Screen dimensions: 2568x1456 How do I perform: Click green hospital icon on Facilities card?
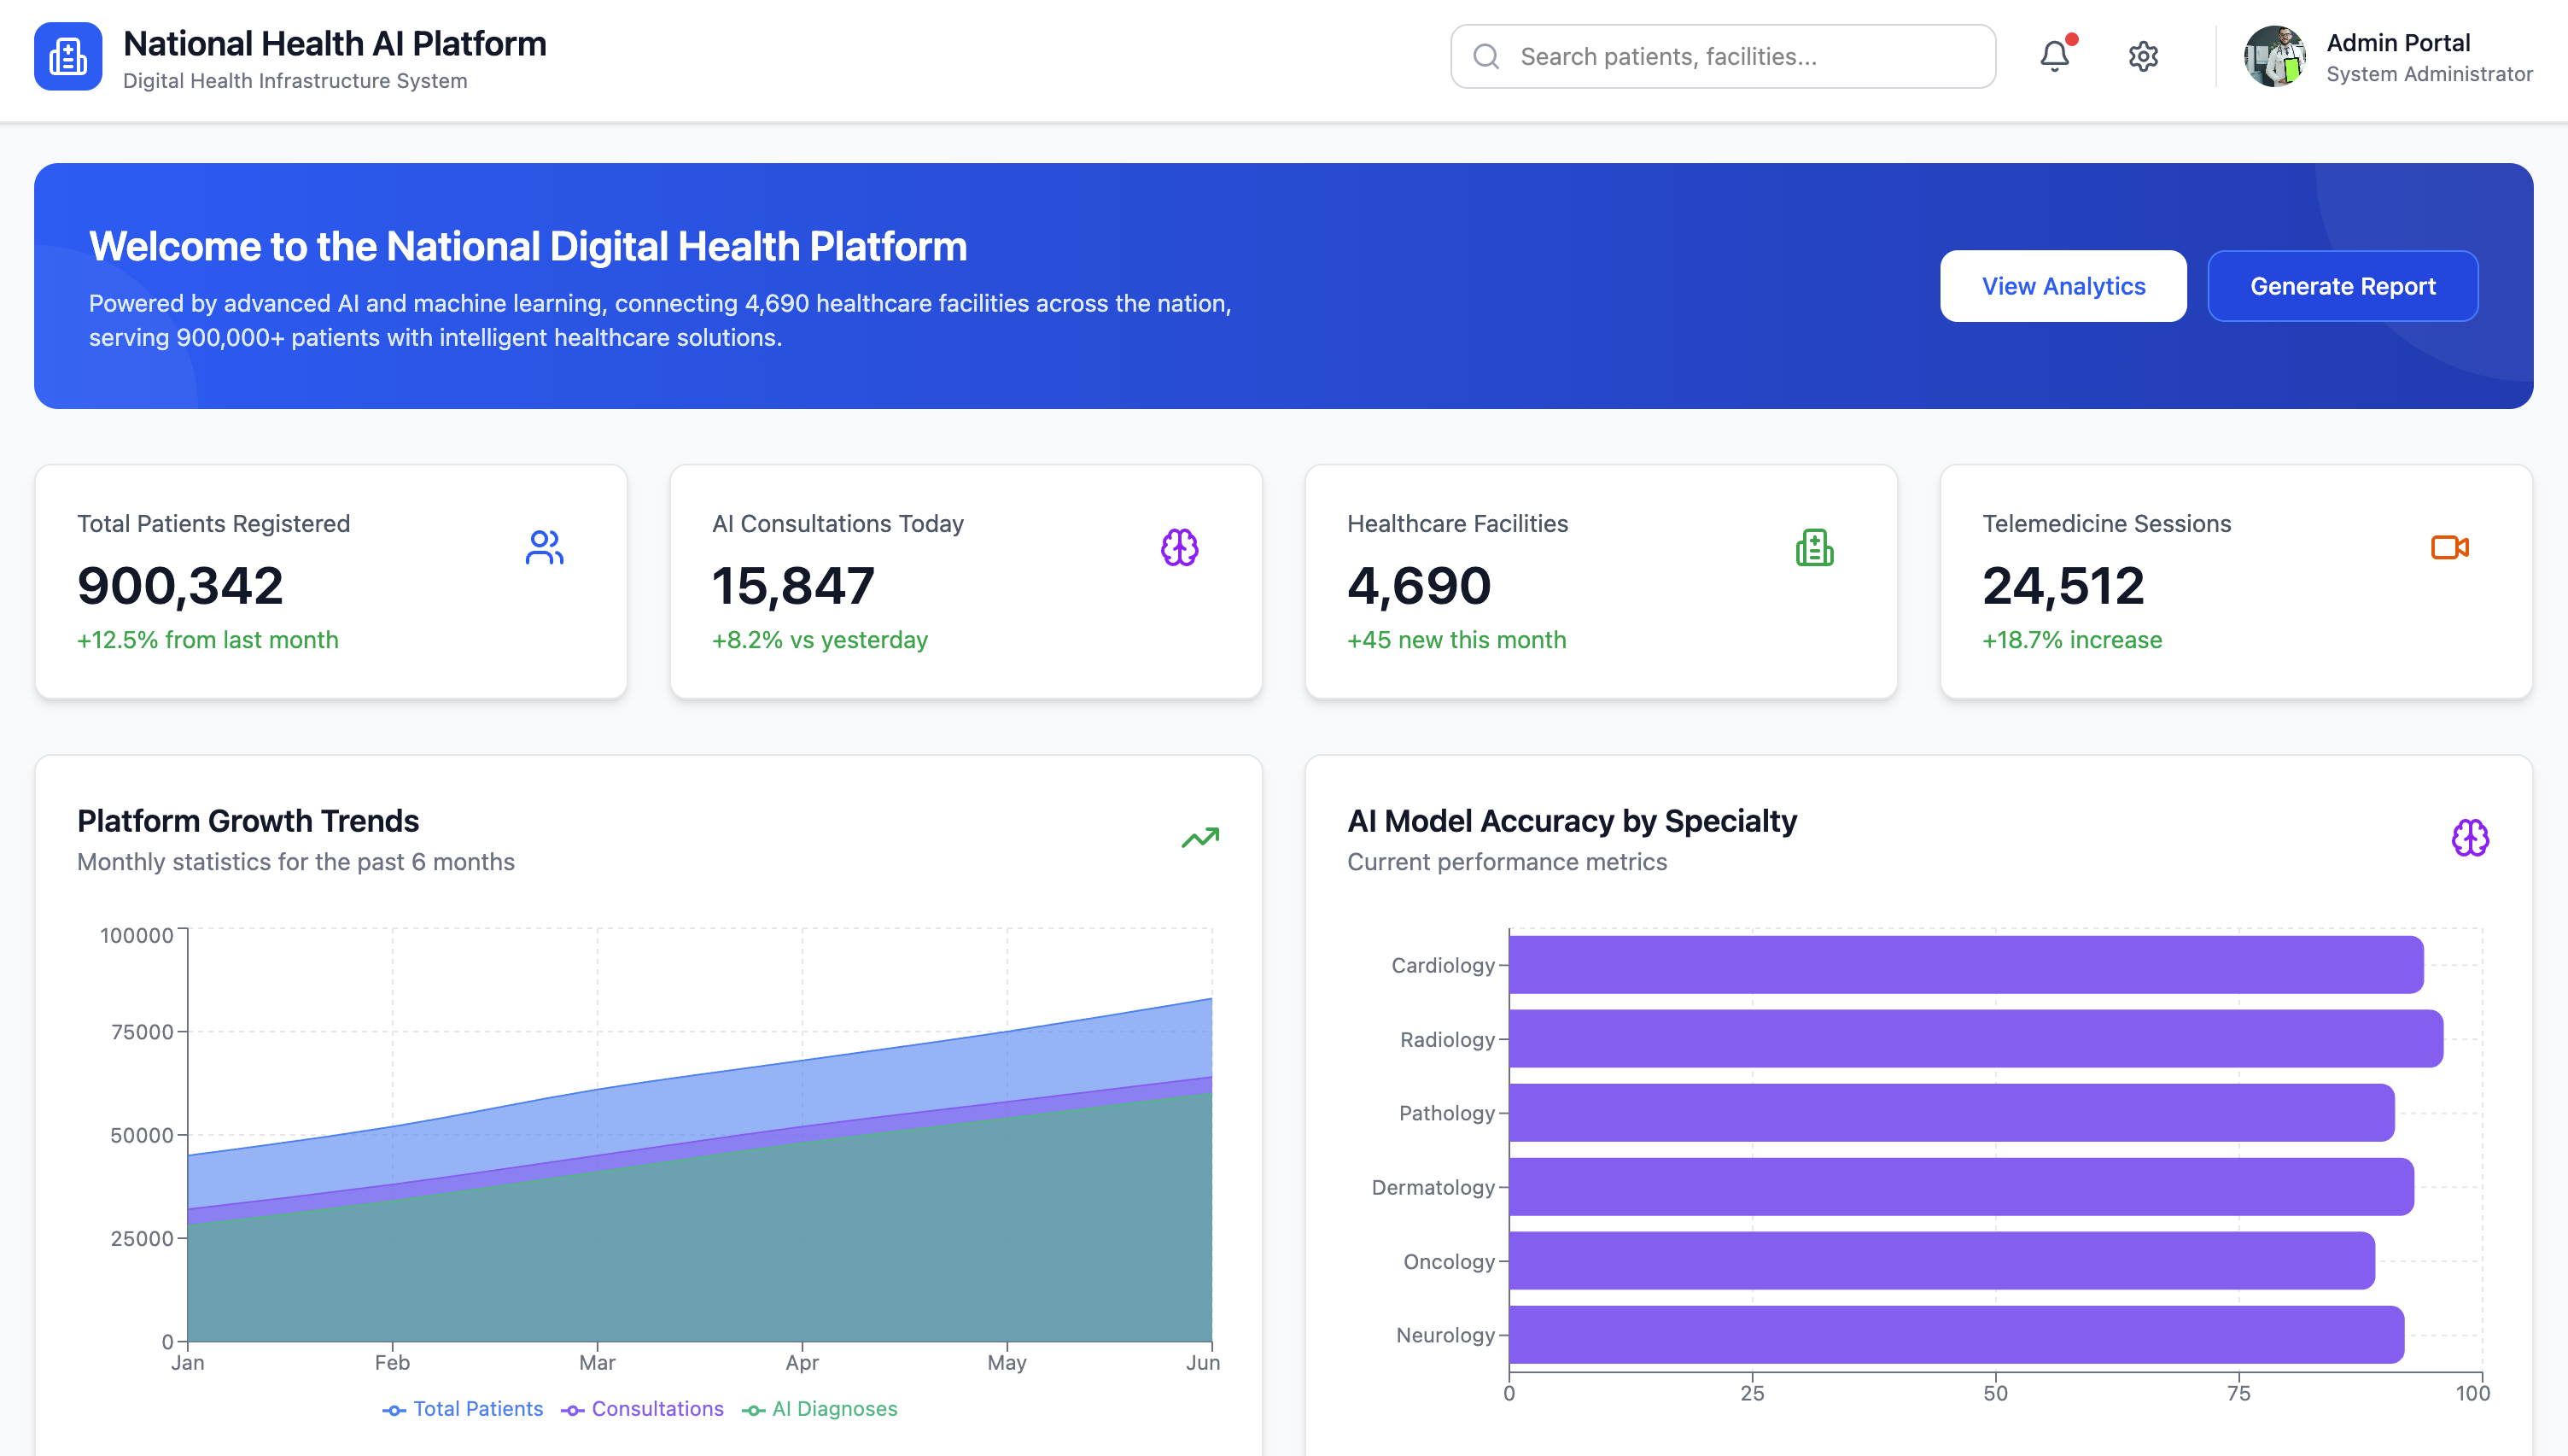(x=1814, y=547)
